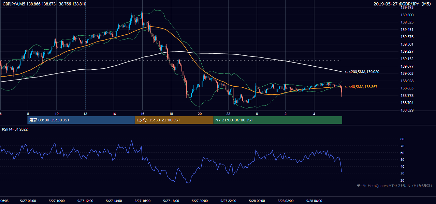This screenshot has width=436, height=204.
Task: Click the 139.376 price axis value
Action: tap(407, 37)
